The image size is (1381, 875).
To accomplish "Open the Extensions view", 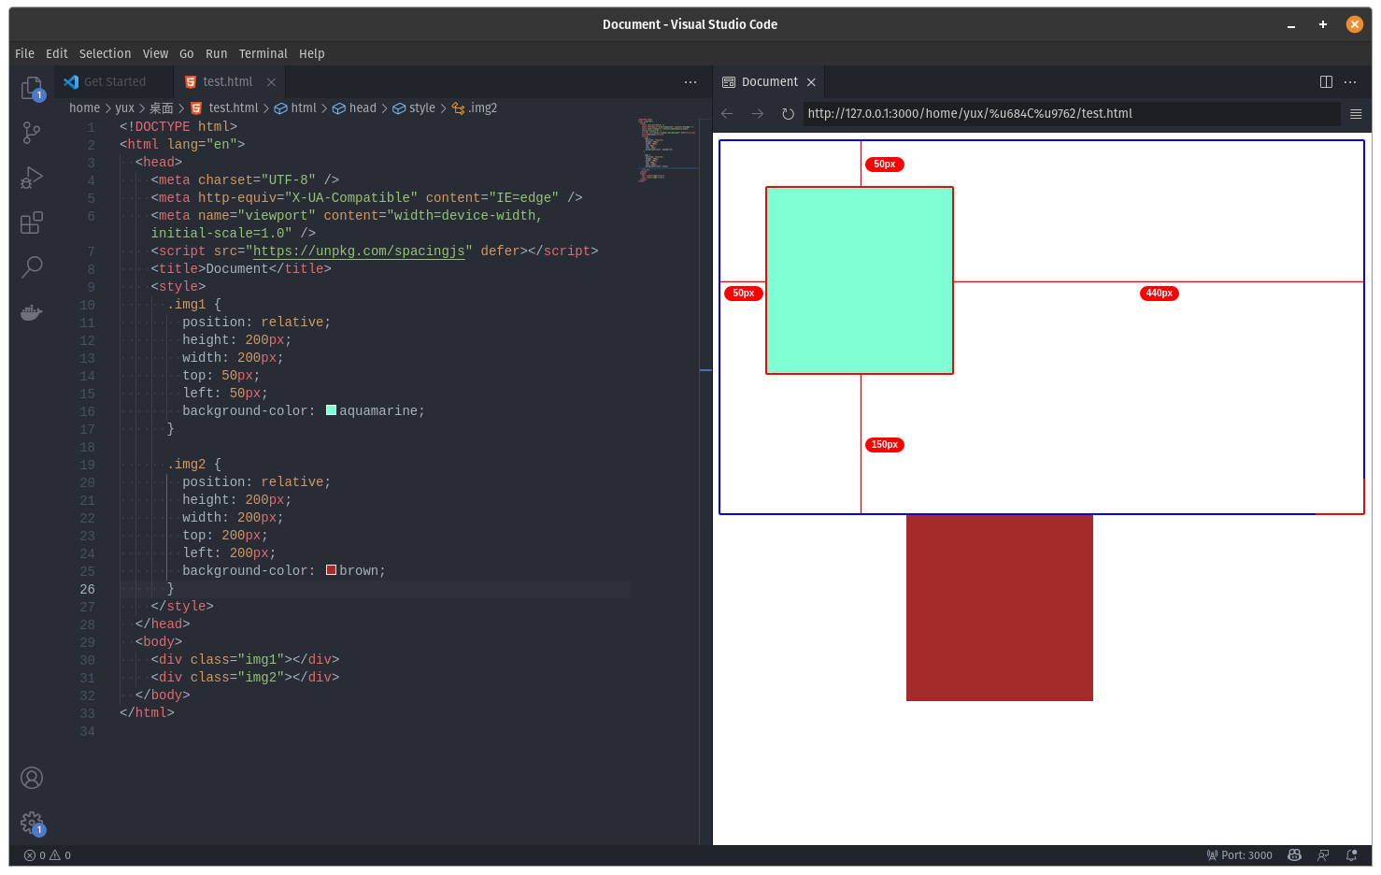I will pos(32,222).
